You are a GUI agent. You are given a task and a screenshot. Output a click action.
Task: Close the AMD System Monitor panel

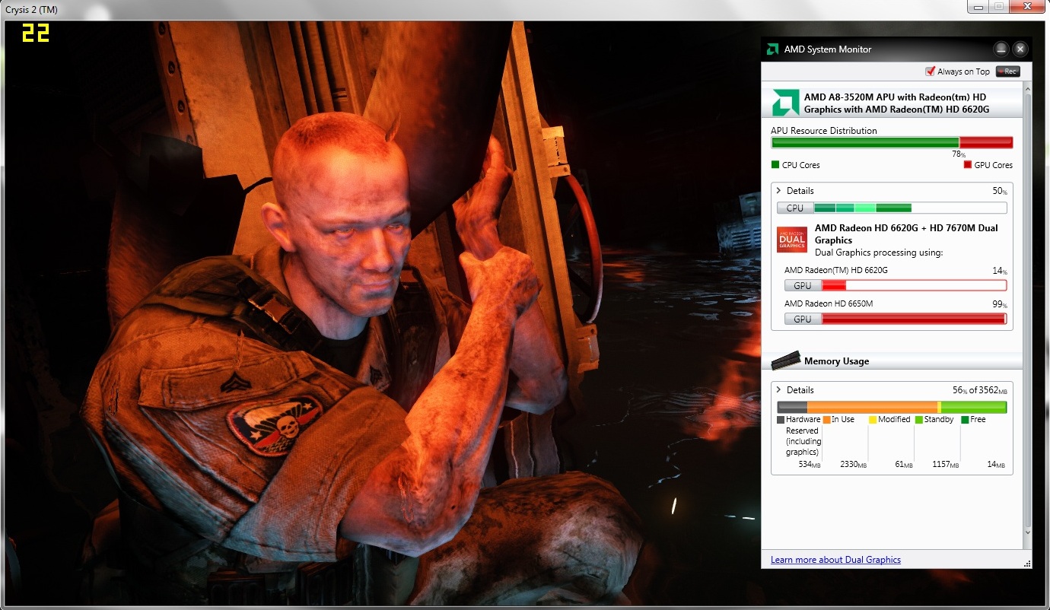click(1020, 49)
